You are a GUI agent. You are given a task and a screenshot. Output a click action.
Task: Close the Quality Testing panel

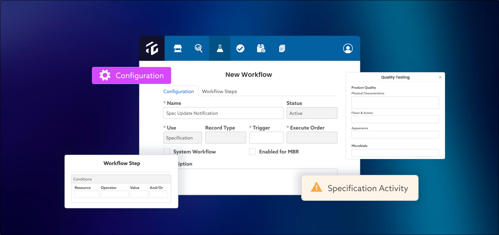pos(440,77)
